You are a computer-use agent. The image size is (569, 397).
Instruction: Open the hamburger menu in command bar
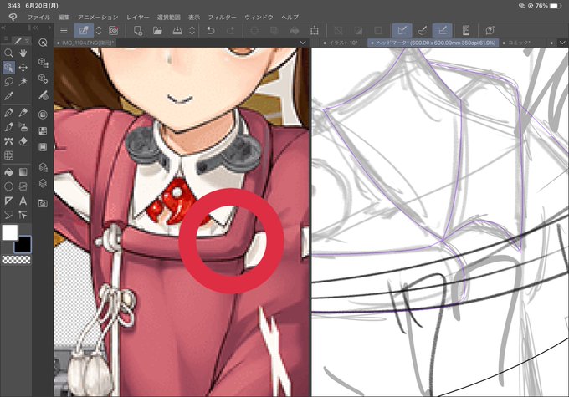point(64,31)
